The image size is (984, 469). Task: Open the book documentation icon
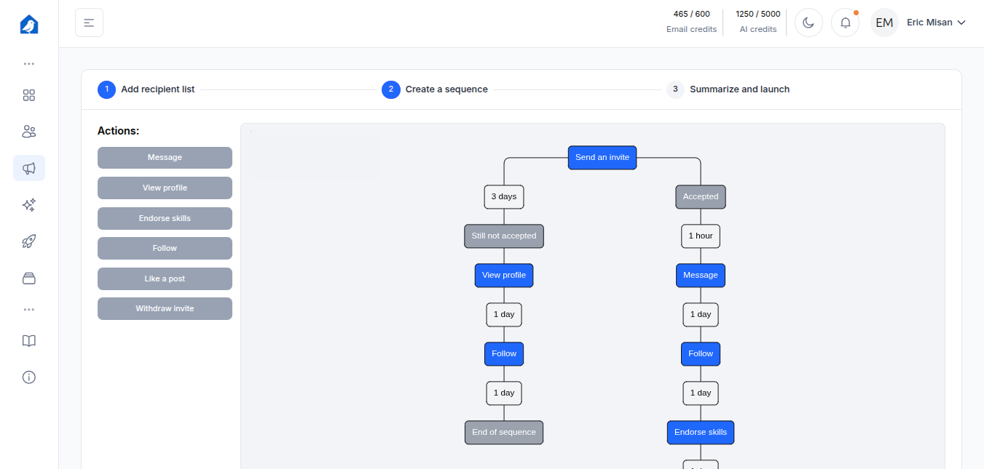point(29,341)
